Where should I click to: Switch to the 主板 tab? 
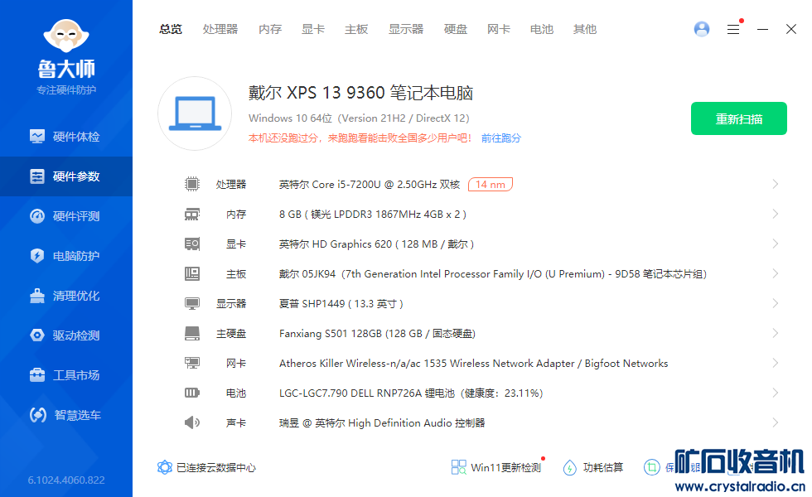[356, 29]
